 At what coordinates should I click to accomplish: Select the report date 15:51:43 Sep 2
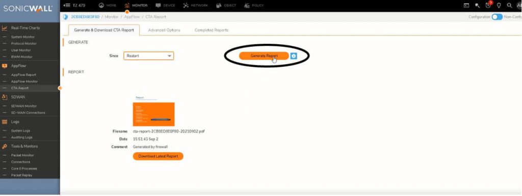[x=145, y=139]
